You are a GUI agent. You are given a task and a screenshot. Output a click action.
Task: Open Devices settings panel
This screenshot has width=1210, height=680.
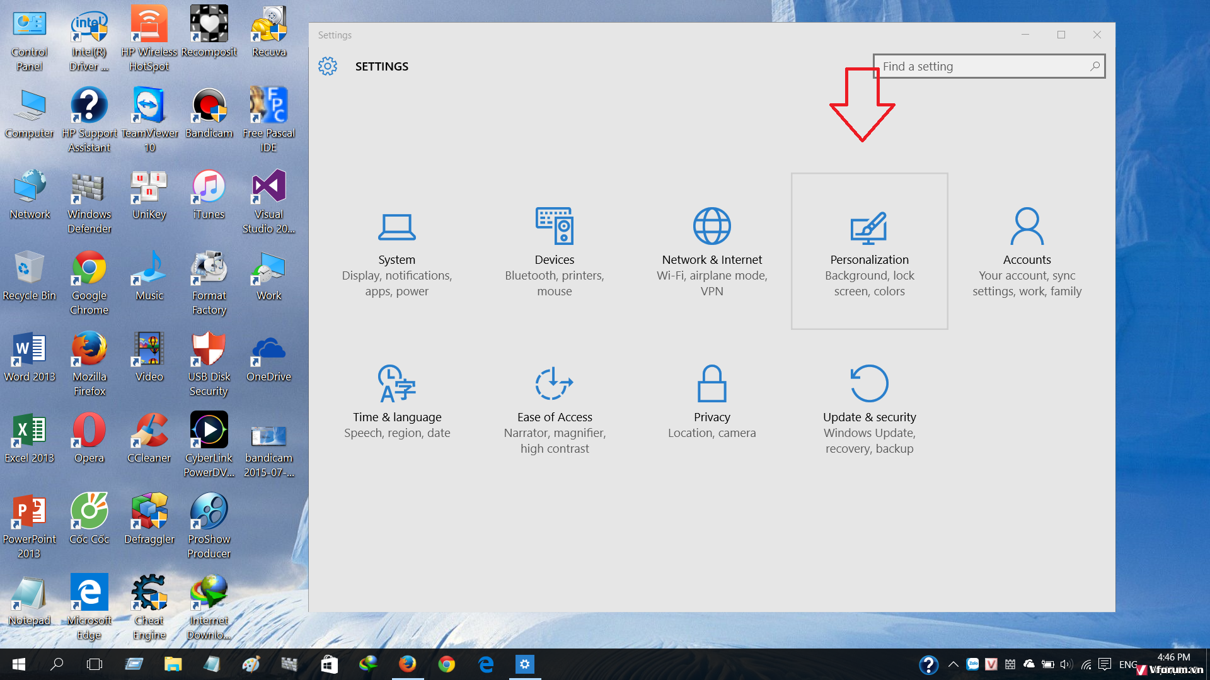pos(555,251)
